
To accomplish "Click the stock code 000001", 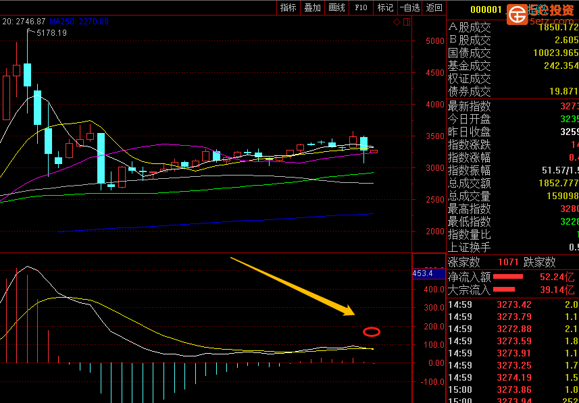I will pos(486,10).
